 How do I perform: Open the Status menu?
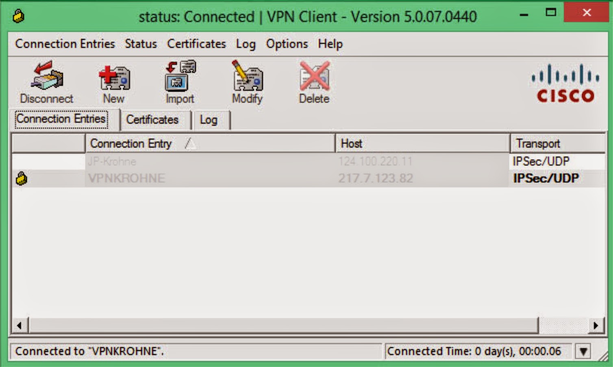141,44
